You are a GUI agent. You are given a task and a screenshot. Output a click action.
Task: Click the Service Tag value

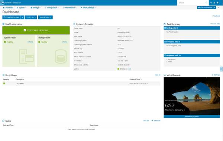[x=120, y=49]
